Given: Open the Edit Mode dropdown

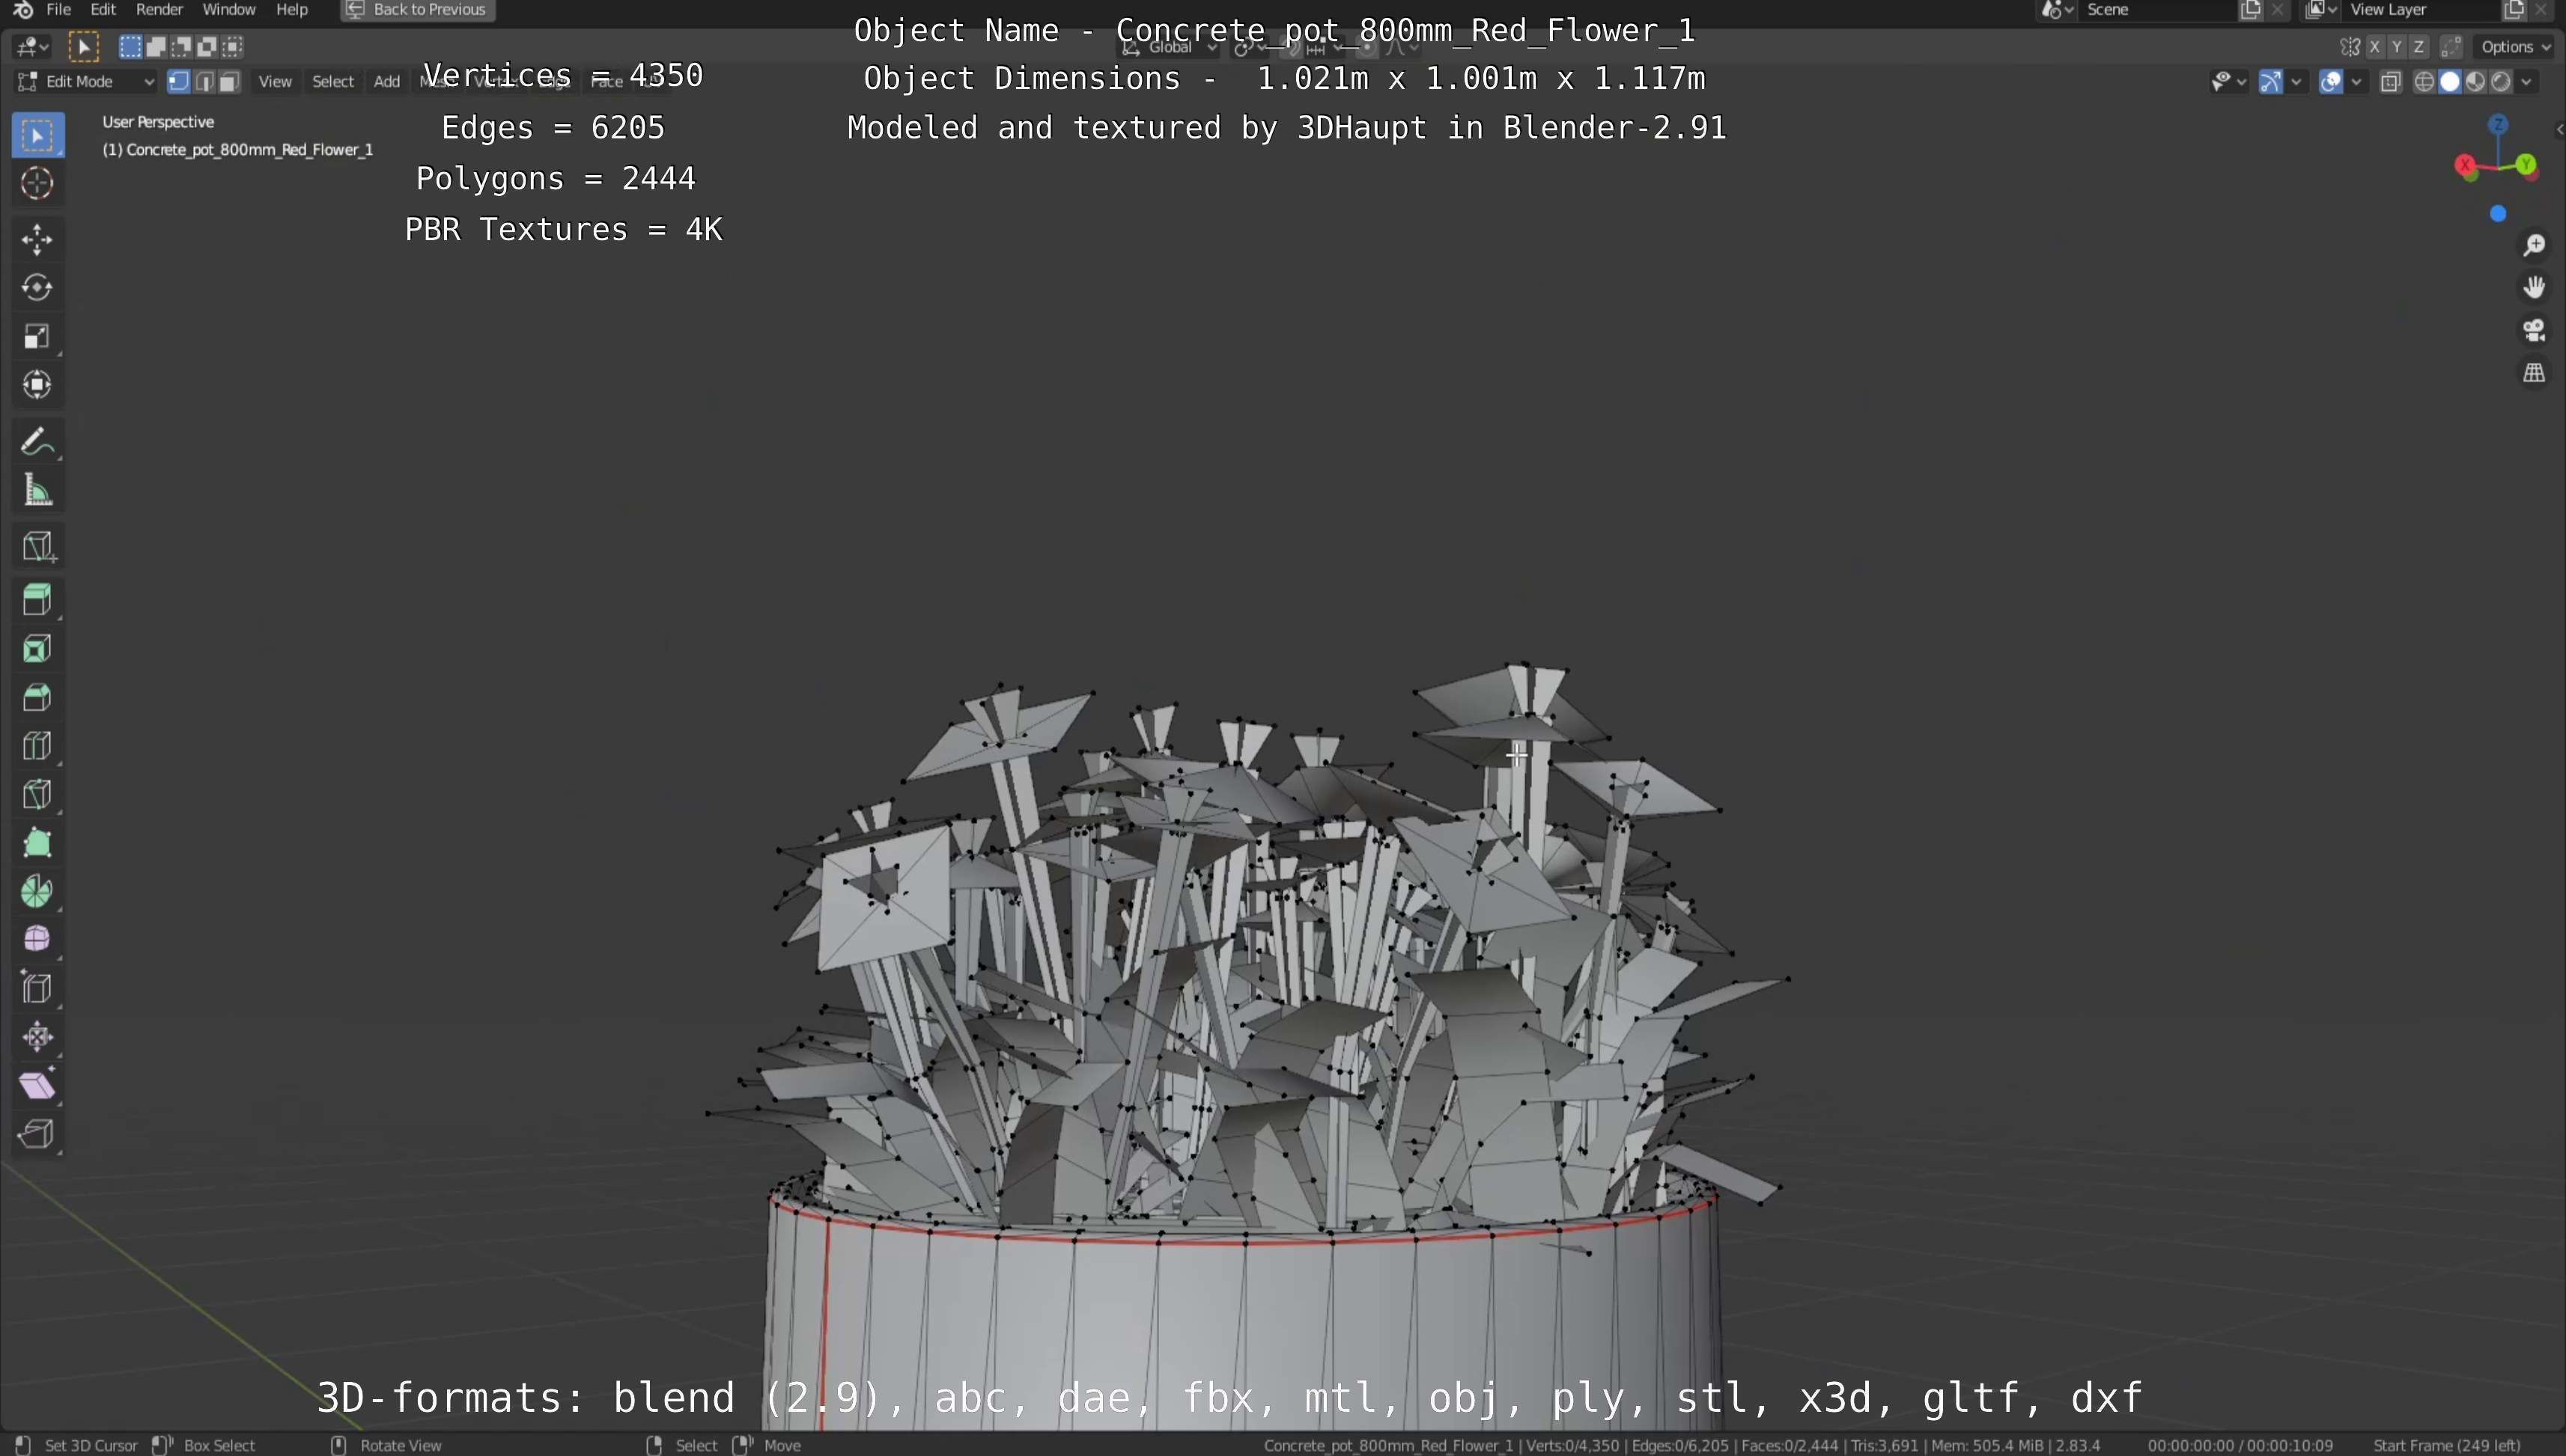Looking at the screenshot, I should pos(86,82).
